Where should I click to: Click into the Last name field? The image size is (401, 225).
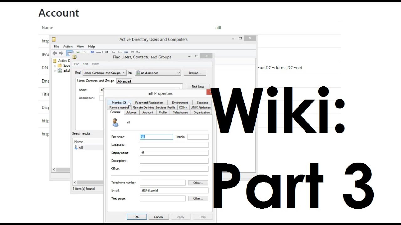coord(174,145)
